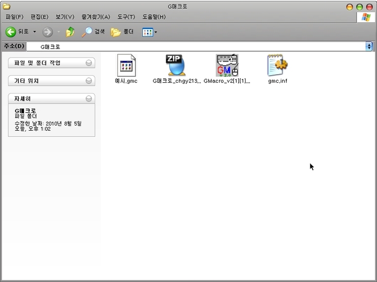Open the 도움말(H) help menu
The height and width of the screenshot is (282, 377).
tap(154, 17)
